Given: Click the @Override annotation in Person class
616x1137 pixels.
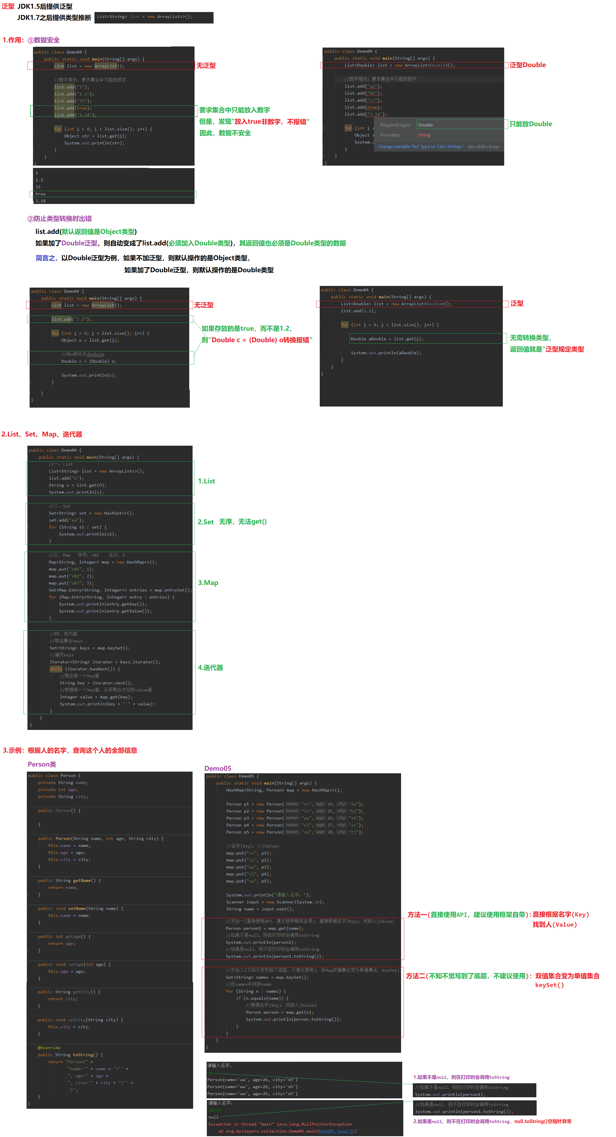Looking at the screenshot, I should [49, 1047].
